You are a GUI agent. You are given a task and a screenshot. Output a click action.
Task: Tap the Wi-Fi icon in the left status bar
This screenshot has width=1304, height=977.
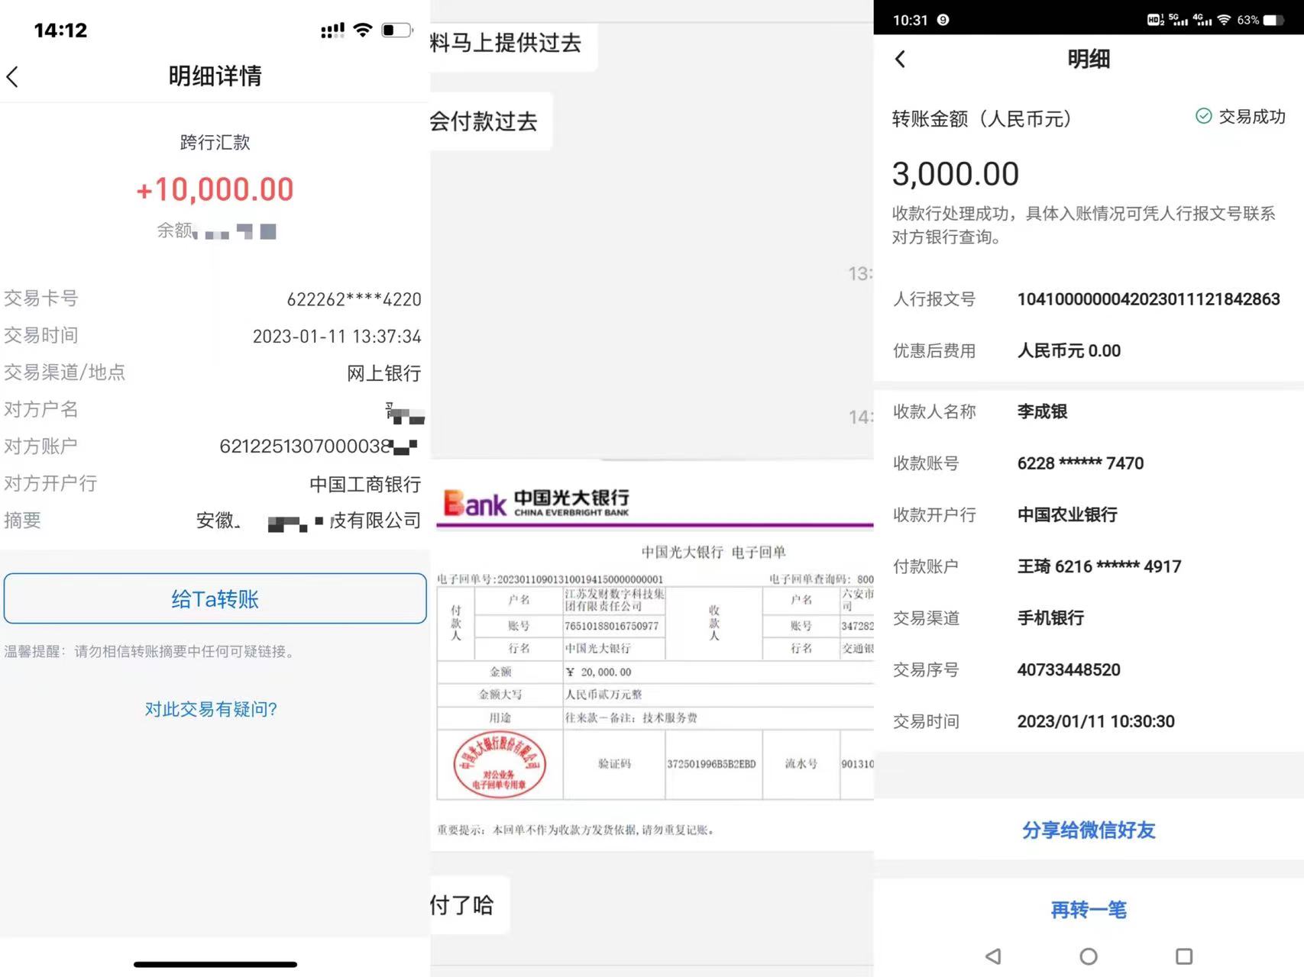[x=364, y=30]
